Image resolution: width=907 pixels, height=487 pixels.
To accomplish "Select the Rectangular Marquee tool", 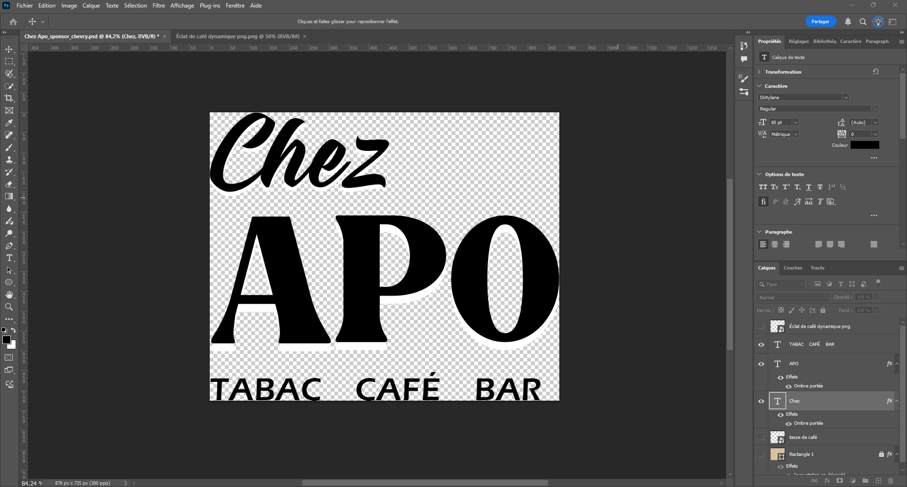I will click(9, 61).
